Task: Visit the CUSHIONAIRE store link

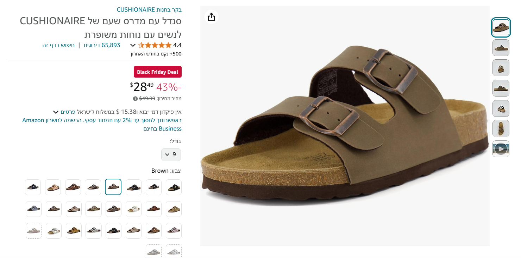Action: point(149,9)
